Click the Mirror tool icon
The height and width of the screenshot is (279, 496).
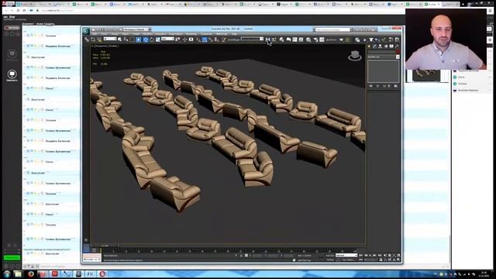pyautogui.click(x=267, y=40)
